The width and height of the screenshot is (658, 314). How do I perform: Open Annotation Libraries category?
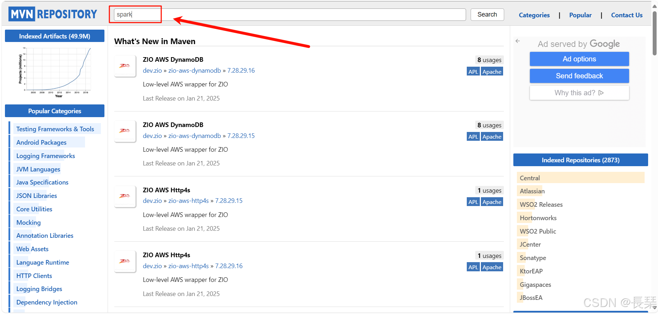[45, 236]
